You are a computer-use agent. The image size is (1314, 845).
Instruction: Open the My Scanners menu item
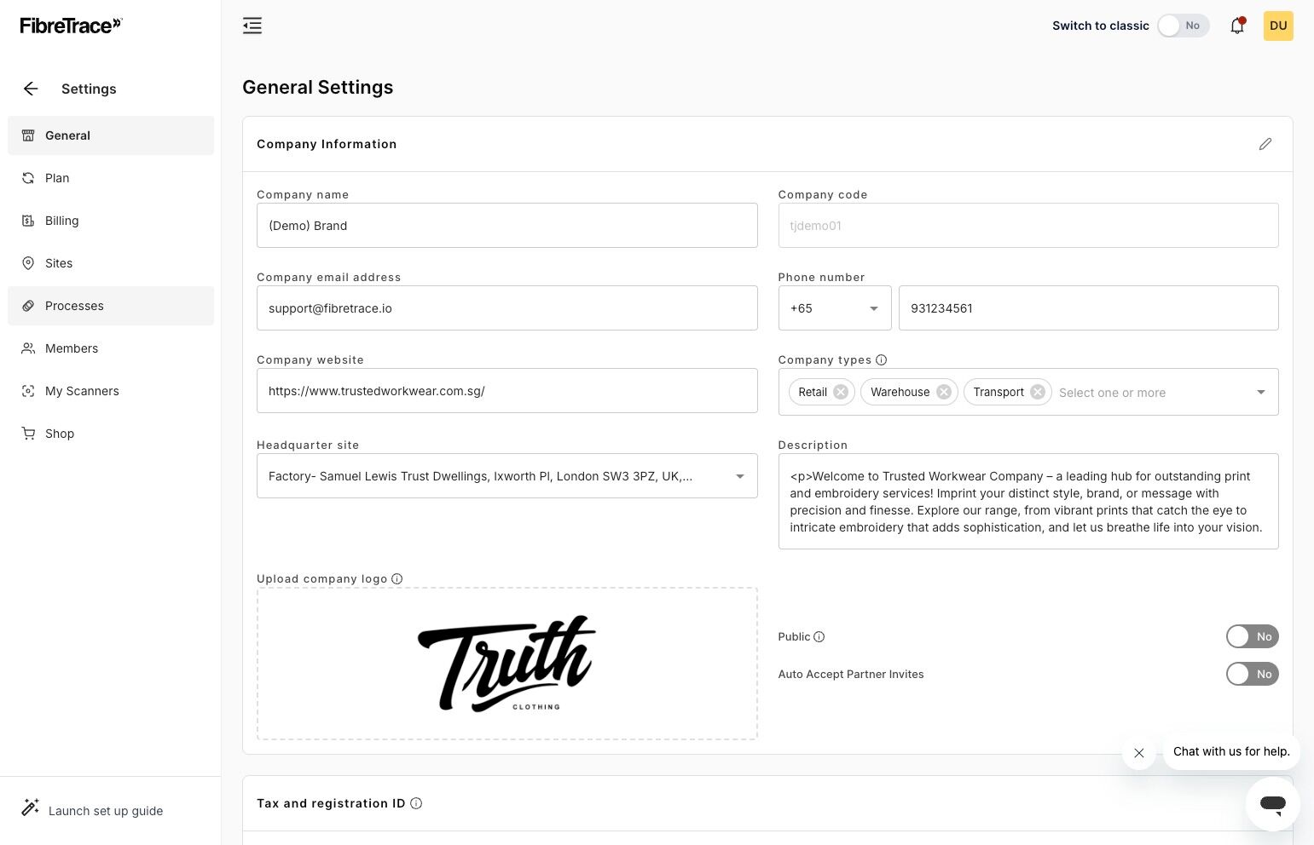coord(111,391)
